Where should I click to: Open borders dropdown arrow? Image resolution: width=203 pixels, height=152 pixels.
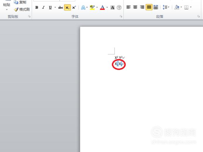(191, 7)
